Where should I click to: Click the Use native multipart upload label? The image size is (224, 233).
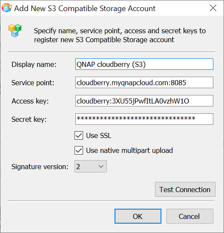pos(129,150)
